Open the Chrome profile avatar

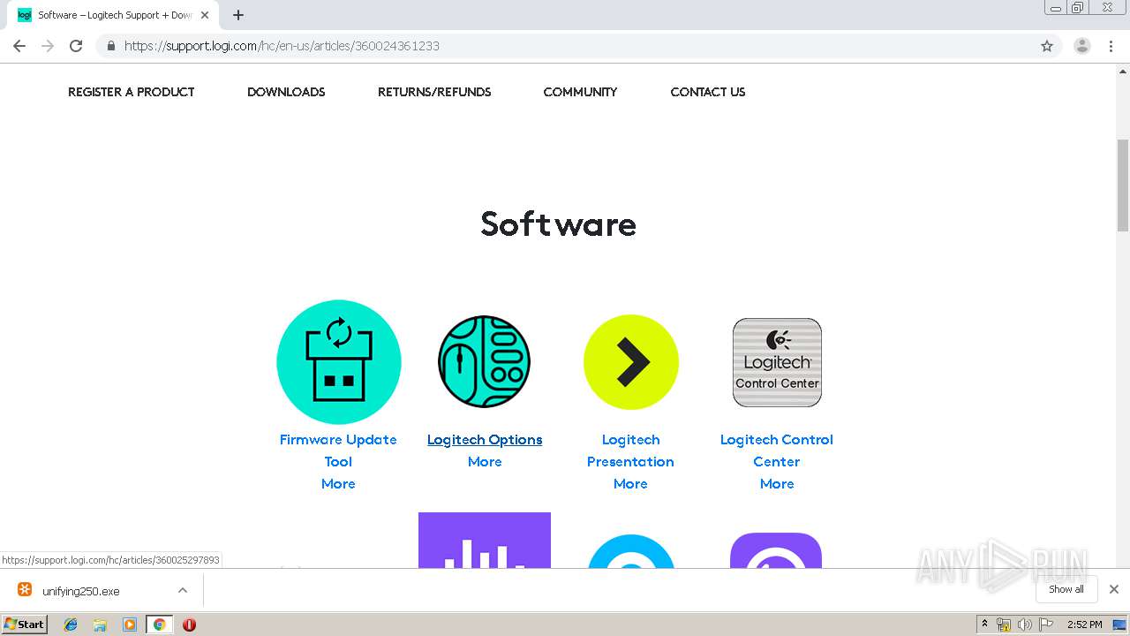(x=1082, y=46)
